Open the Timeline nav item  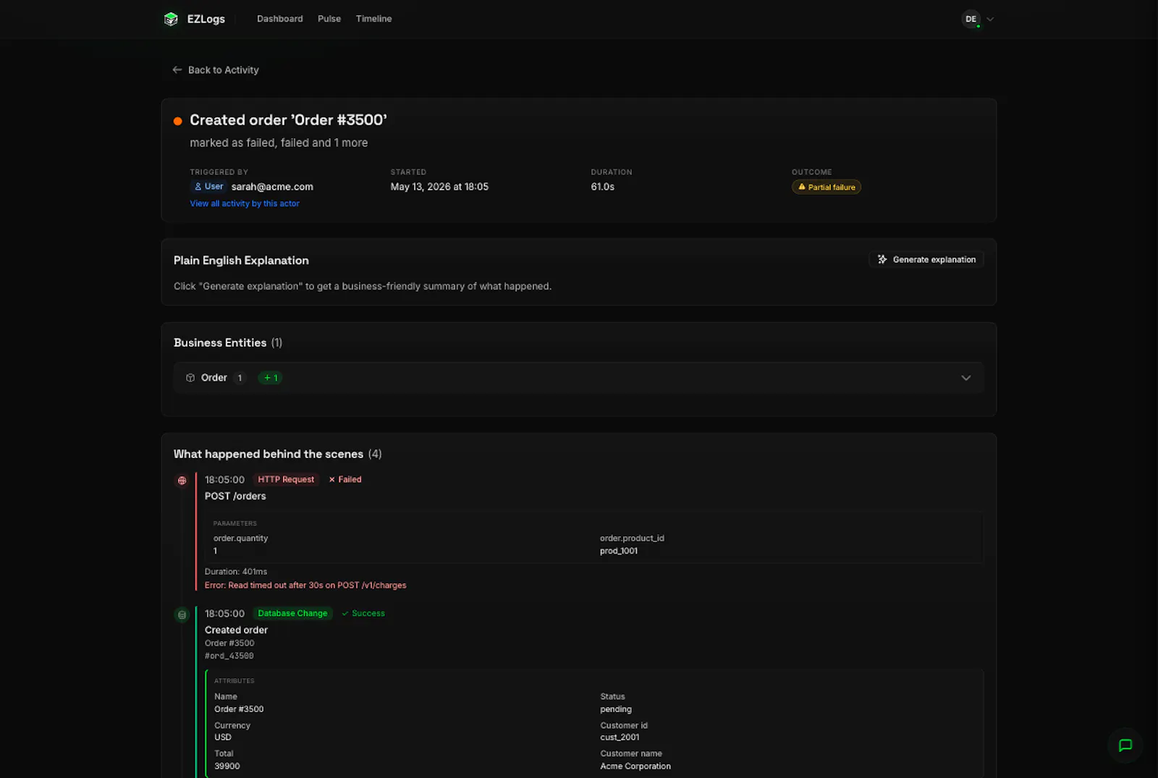(x=373, y=19)
